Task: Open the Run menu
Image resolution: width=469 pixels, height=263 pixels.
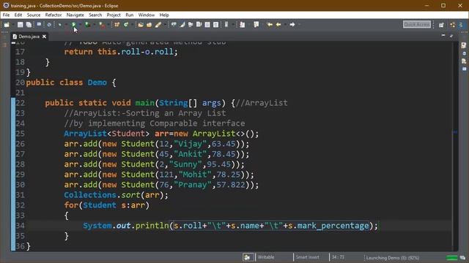Action: (x=129, y=15)
